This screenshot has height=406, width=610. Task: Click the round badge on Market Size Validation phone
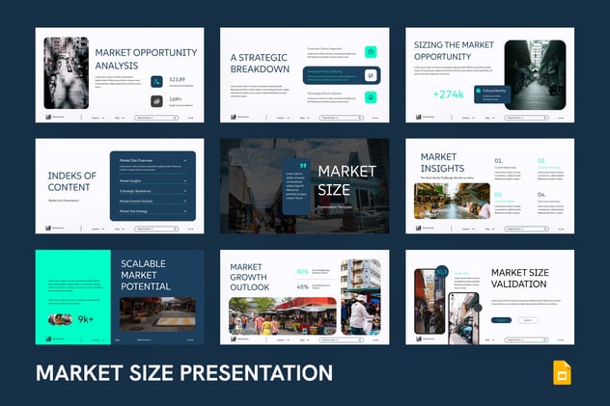point(441,272)
